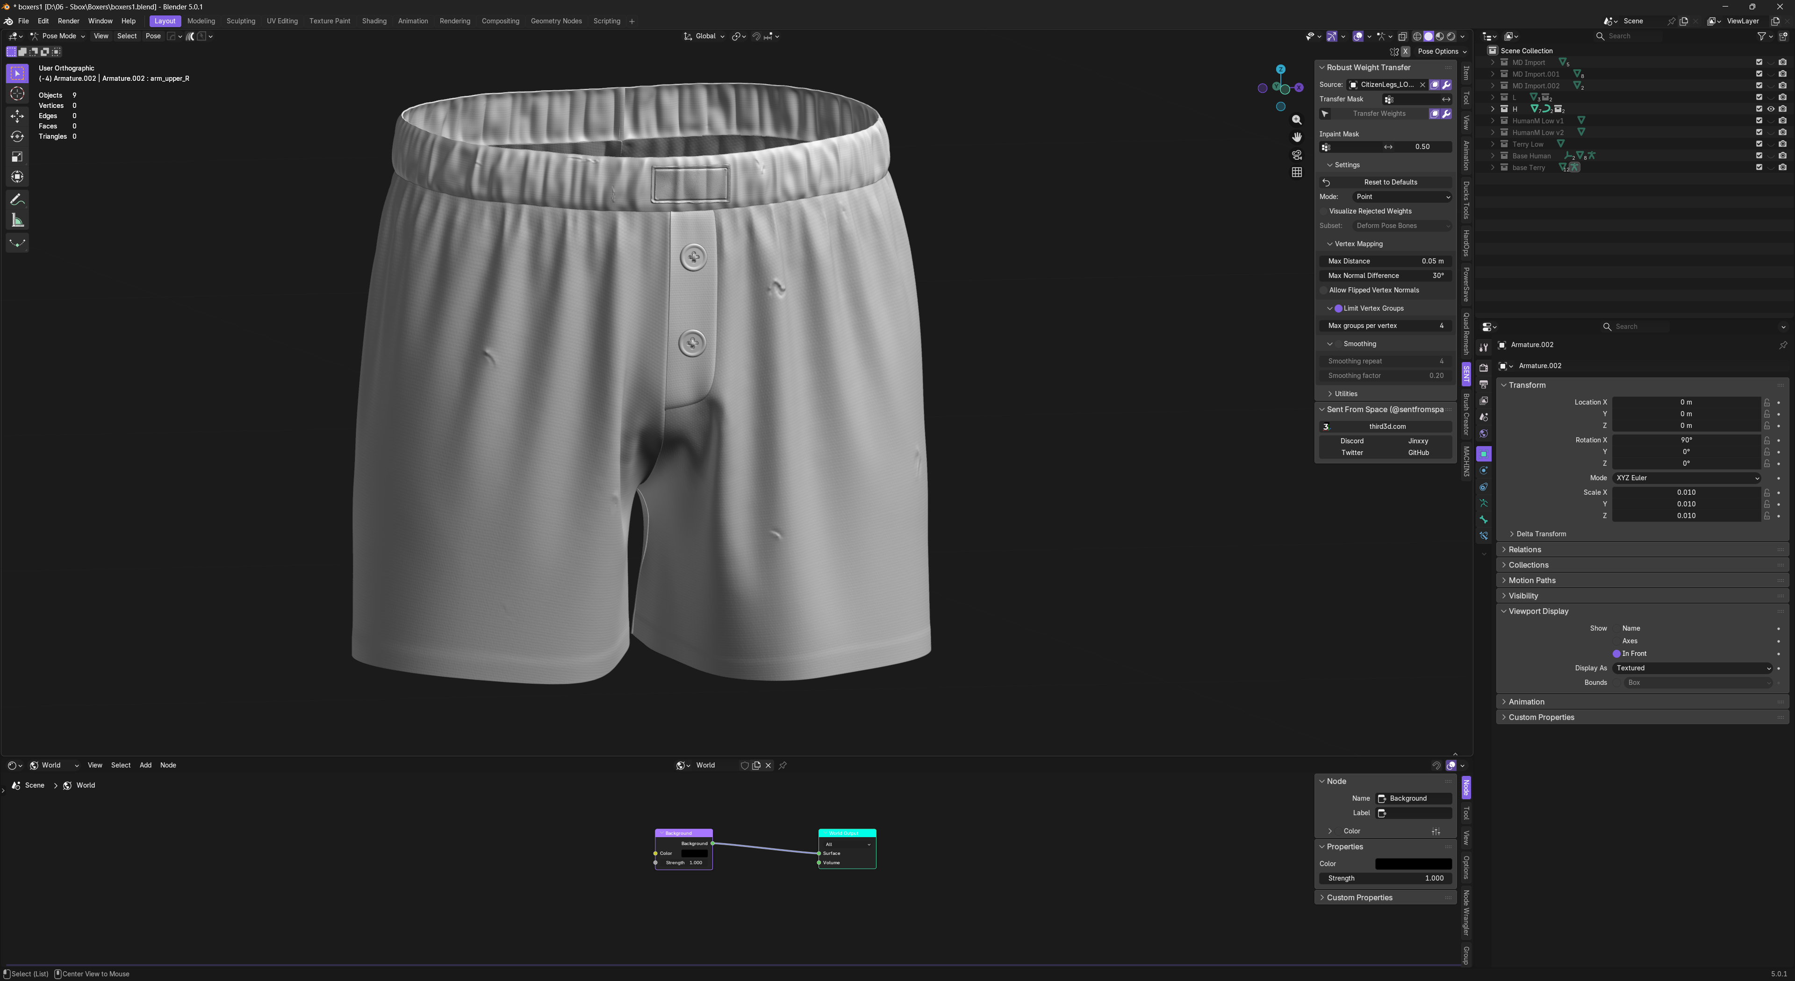This screenshot has width=1795, height=981.
Task: Open the third3d.com link button
Action: (x=1386, y=427)
